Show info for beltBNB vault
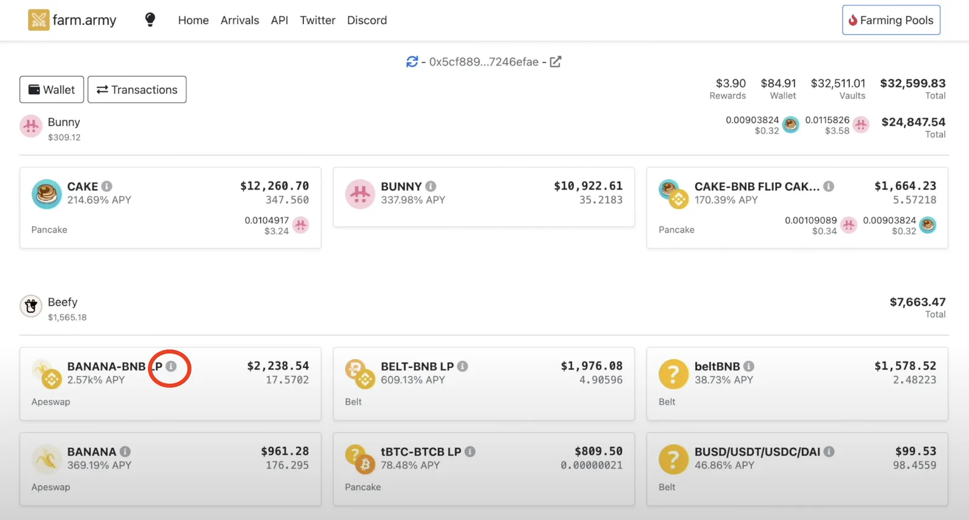The height and width of the screenshot is (520, 969). coord(749,366)
